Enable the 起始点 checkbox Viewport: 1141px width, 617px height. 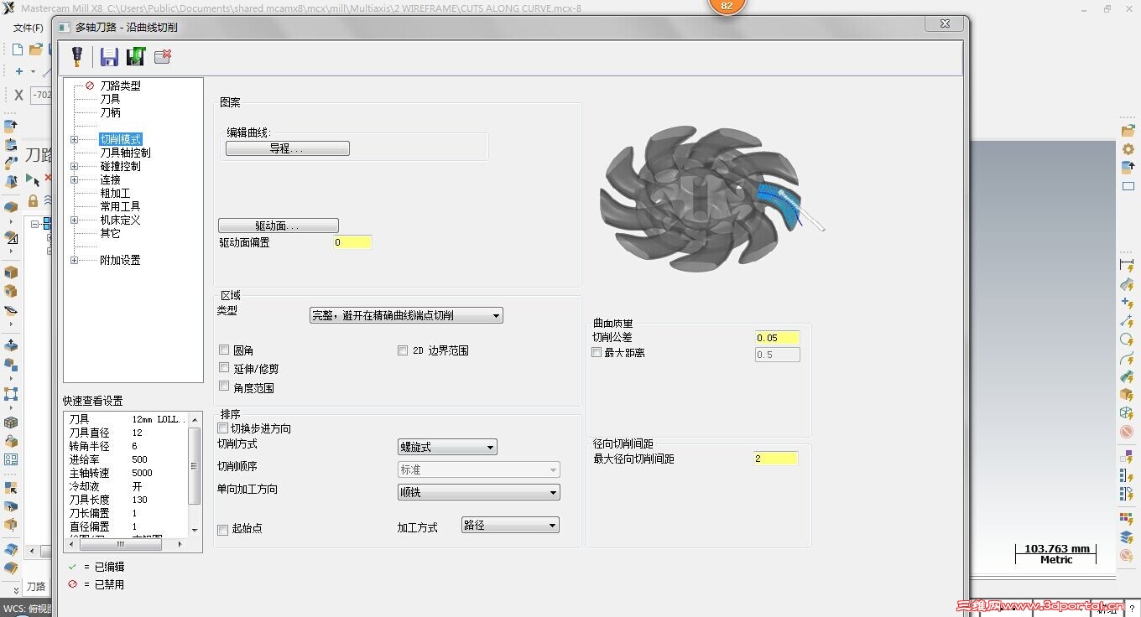click(x=223, y=528)
